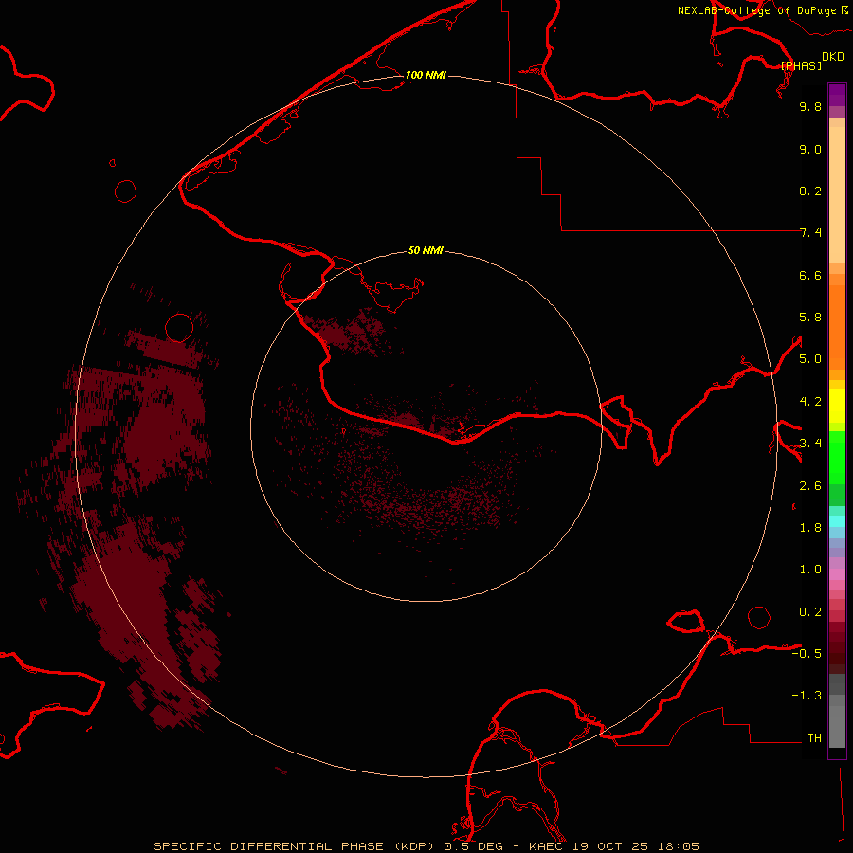Click the 6.6 scale value
This screenshot has width=853, height=853.
(810, 275)
